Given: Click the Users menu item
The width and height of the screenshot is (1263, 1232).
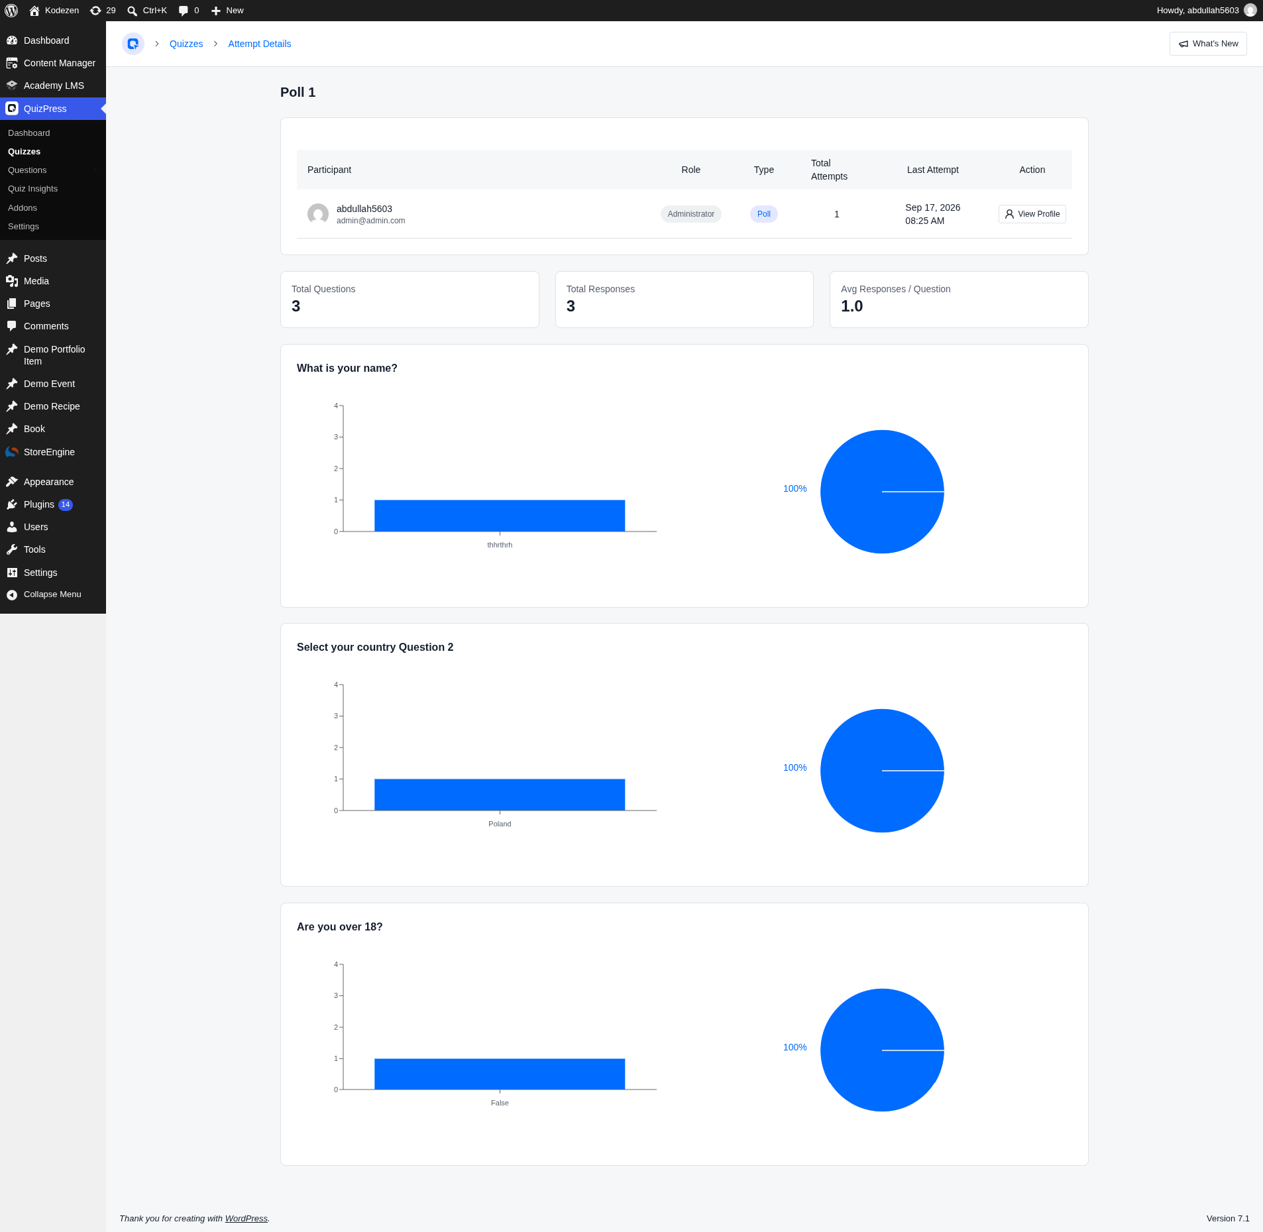Looking at the screenshot, I should (53, 527).
